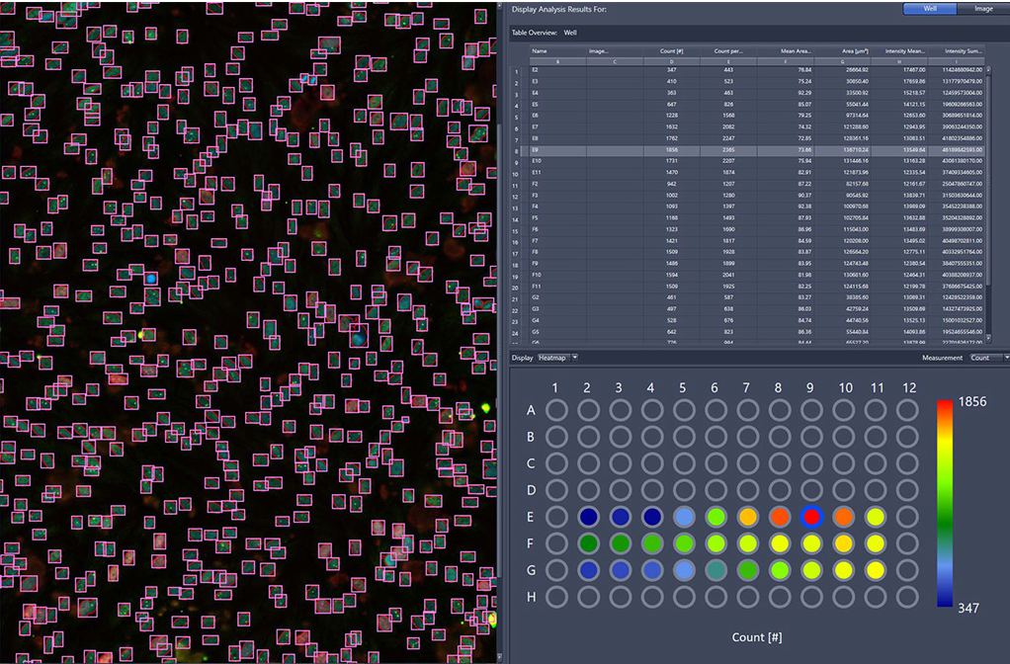Viewport: 1010px width, 664px height.
Task: Click plate column header 9
Action: point(810,387)
